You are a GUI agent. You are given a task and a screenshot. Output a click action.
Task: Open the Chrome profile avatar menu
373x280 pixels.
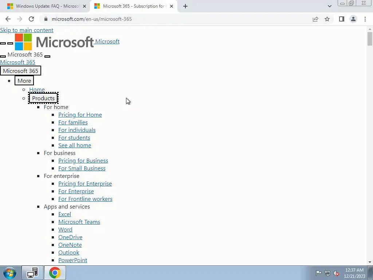click(353, 19)
